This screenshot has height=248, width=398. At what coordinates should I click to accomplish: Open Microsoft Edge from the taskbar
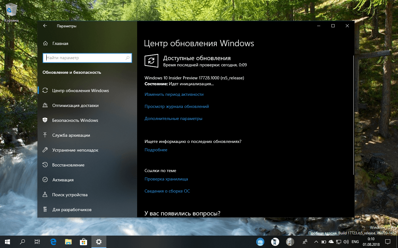click(x=53, y=242)
